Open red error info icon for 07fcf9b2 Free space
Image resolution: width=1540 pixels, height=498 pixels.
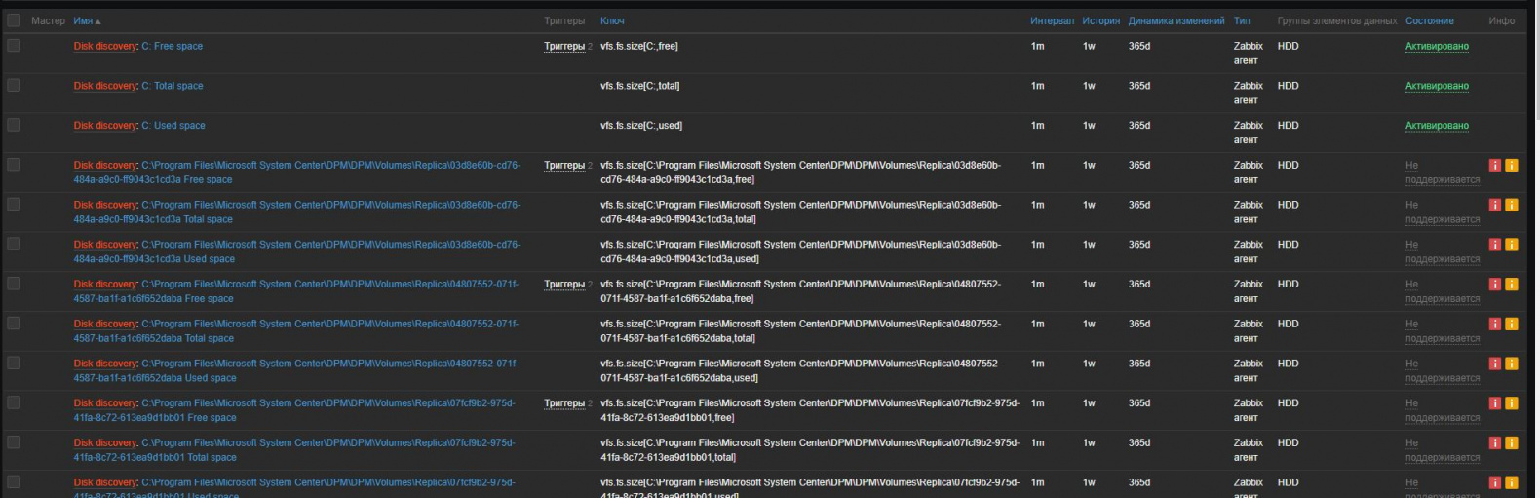[x=1495, y=403]
